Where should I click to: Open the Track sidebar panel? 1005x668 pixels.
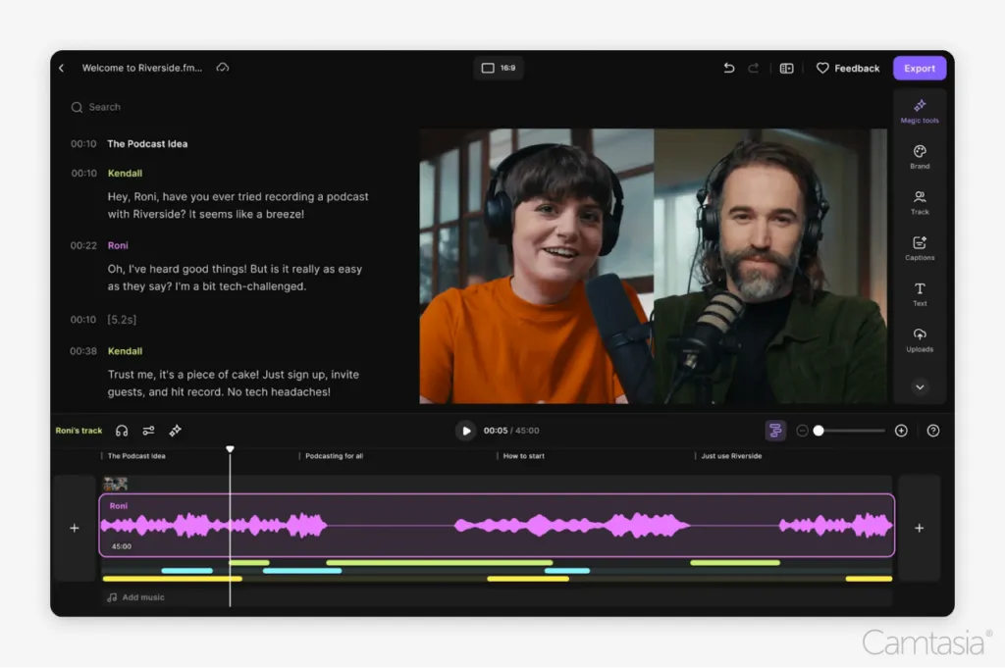tap(919, 202)
